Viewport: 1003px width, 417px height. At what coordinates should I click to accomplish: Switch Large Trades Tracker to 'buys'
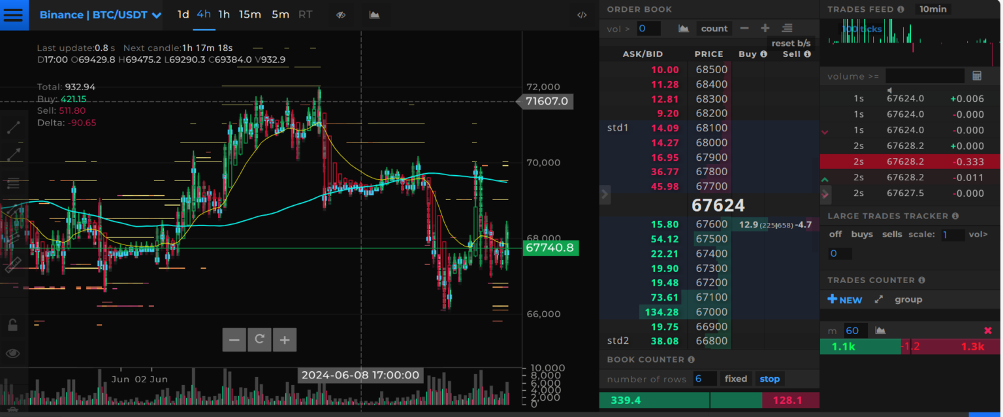pos(862,234)
